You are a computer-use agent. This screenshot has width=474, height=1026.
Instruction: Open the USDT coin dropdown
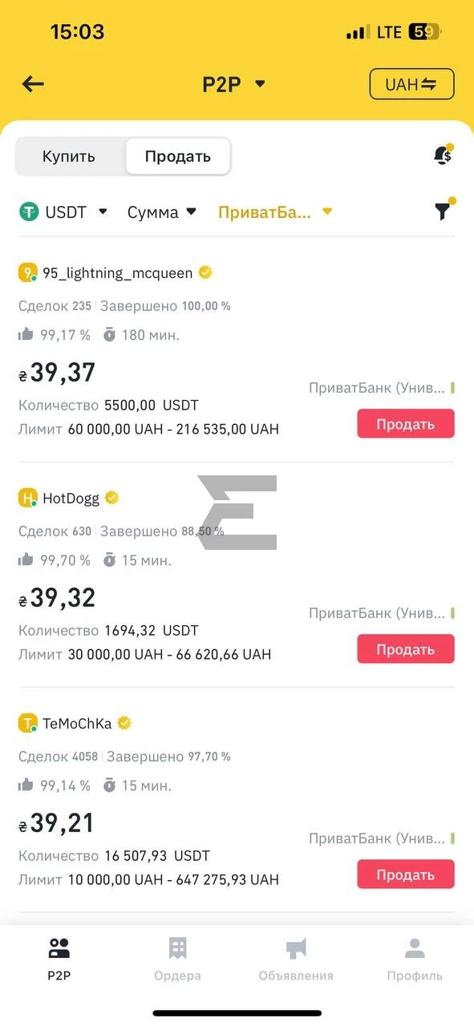[63, 212]
